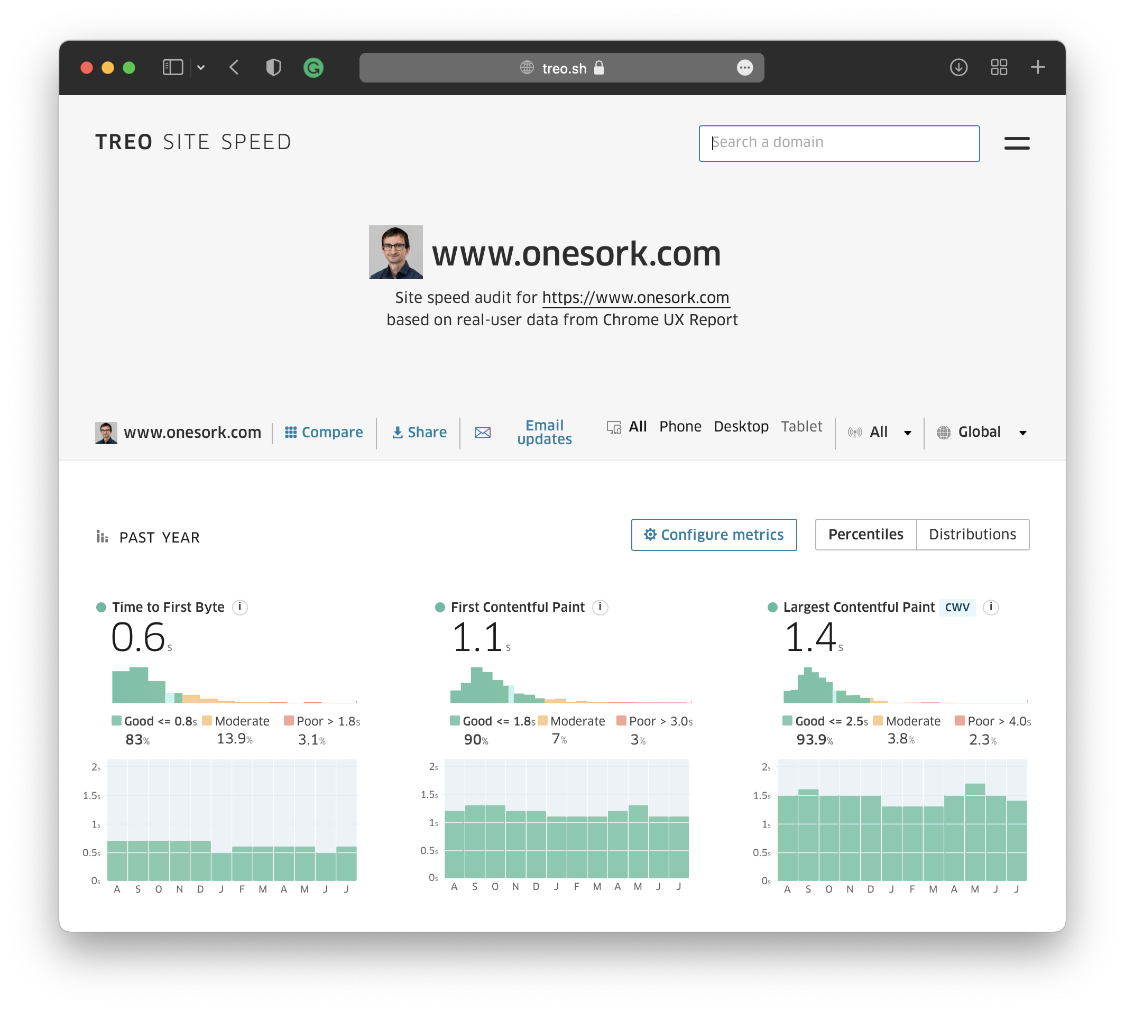This screenshot has height=1010, width=1125.
Task: Open the Compare option
Action: coord(324,433)
